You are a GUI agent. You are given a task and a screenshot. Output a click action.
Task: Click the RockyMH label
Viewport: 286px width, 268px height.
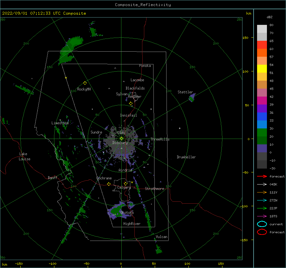(x=84, y=89)
